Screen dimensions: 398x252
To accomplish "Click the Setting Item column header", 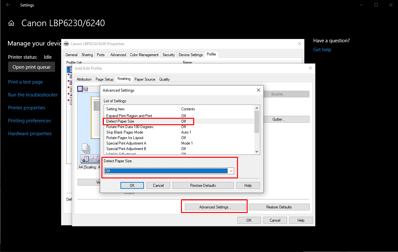I will point(141,109).
